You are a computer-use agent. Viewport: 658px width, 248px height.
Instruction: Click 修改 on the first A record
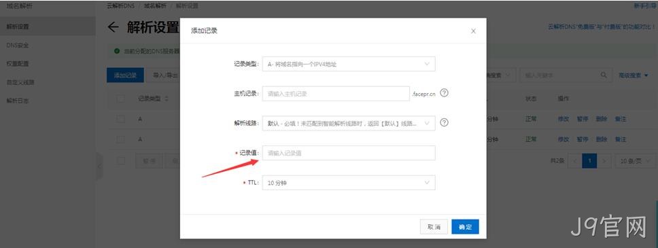563,119
